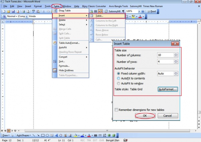Click the Show/Hide paragraph marks icon
Screen dimensions: 201x142
click(123, 11)
